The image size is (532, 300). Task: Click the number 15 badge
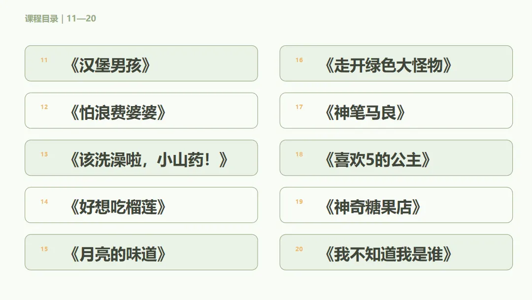click(44, 249)
